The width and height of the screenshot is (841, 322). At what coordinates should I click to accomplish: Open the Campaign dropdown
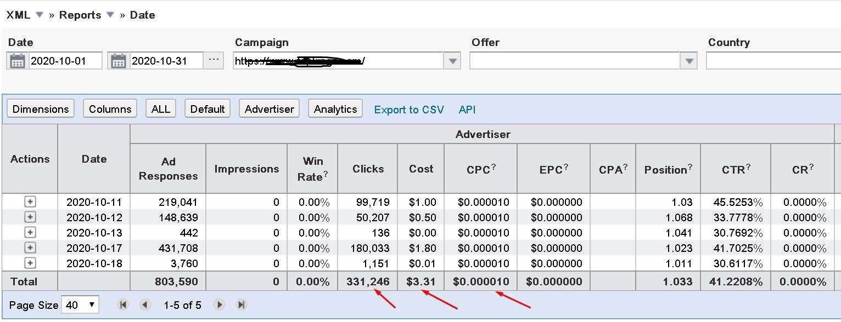[451, 60]
